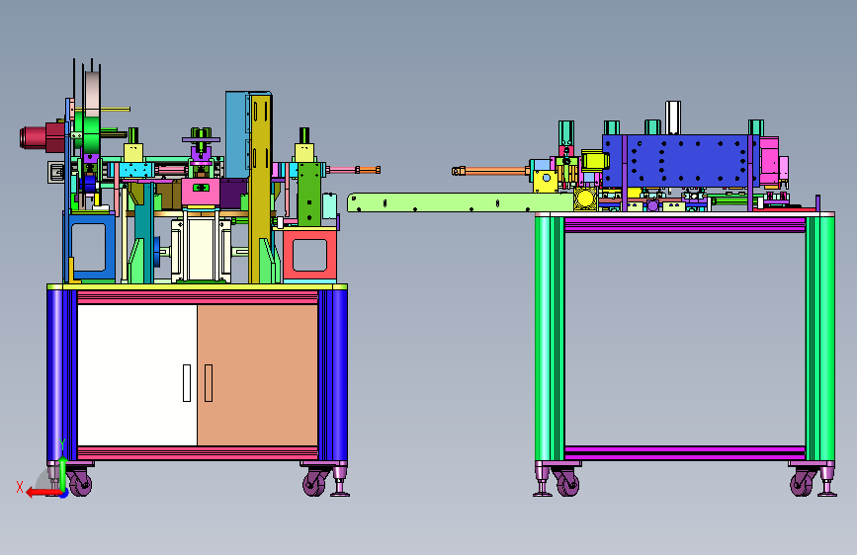Select the cream press body at left machine center
Screen dimensions: 857x555
point(201,250)
